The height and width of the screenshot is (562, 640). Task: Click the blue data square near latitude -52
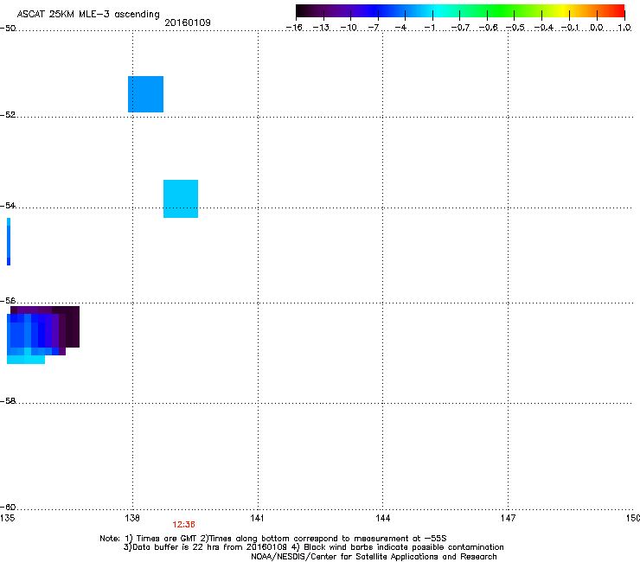[145, 94]
